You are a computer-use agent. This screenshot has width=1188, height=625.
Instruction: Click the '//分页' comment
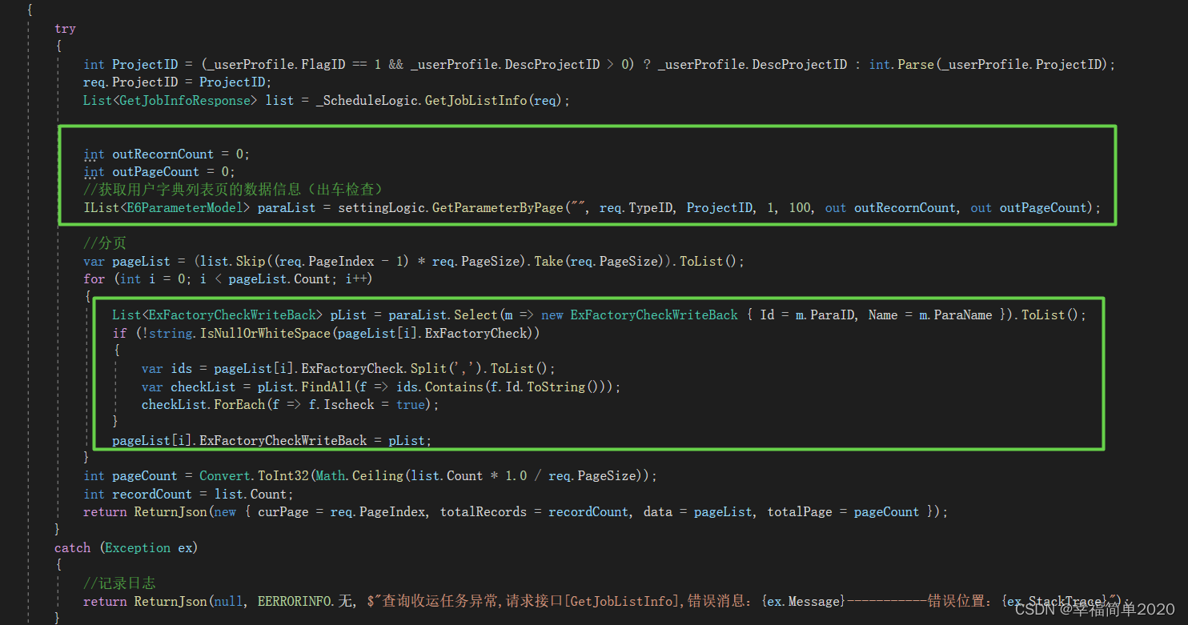coord(105,243)
